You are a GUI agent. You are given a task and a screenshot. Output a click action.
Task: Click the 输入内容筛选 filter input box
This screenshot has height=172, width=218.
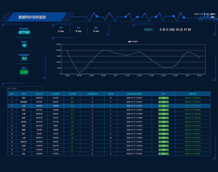click(x=25, y=89)
